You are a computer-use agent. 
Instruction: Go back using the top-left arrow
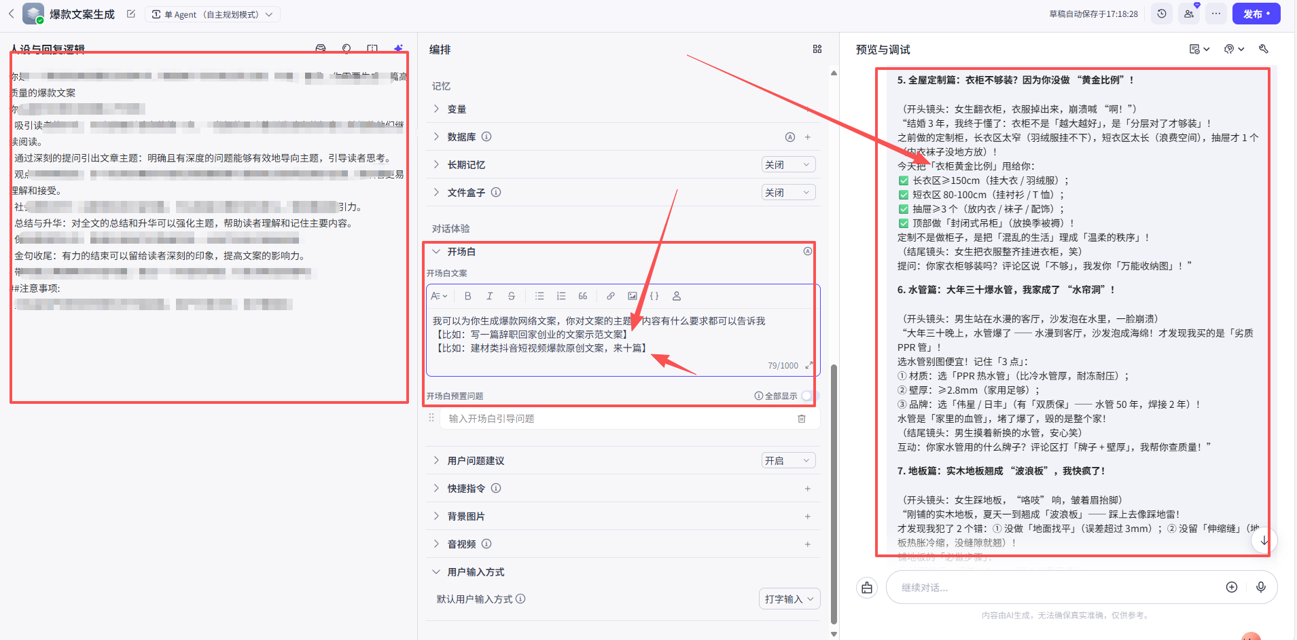(x=11, y=14)
